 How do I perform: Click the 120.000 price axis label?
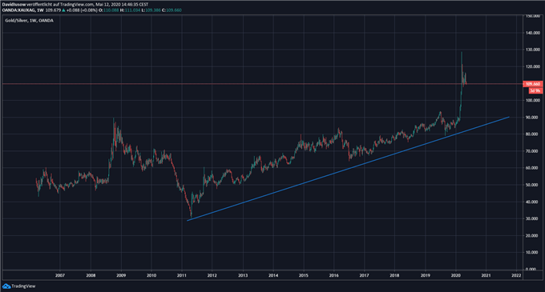(x=532, y=66)
